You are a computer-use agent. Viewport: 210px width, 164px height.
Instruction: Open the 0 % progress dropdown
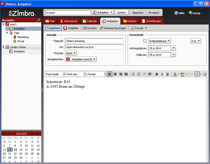coord(195,41)
